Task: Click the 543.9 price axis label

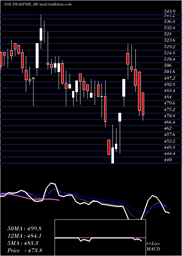Action: click(170, 11)
